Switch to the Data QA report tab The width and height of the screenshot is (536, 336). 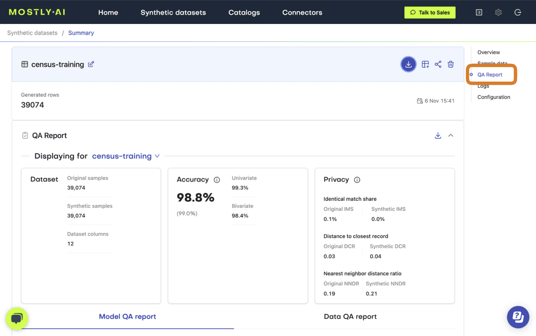click(x=350, y=316)
